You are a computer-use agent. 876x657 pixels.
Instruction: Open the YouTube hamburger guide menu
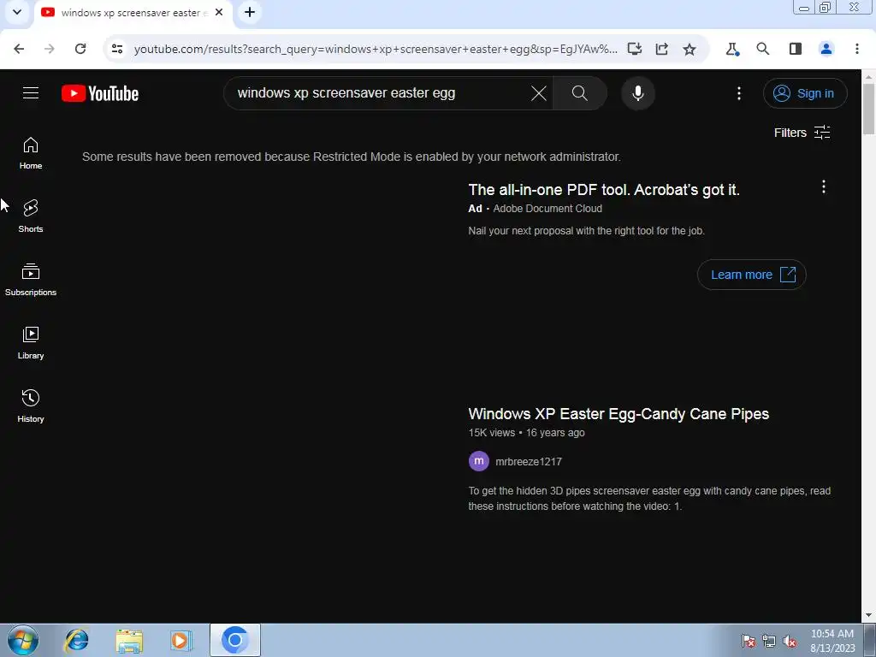(31, 93)
